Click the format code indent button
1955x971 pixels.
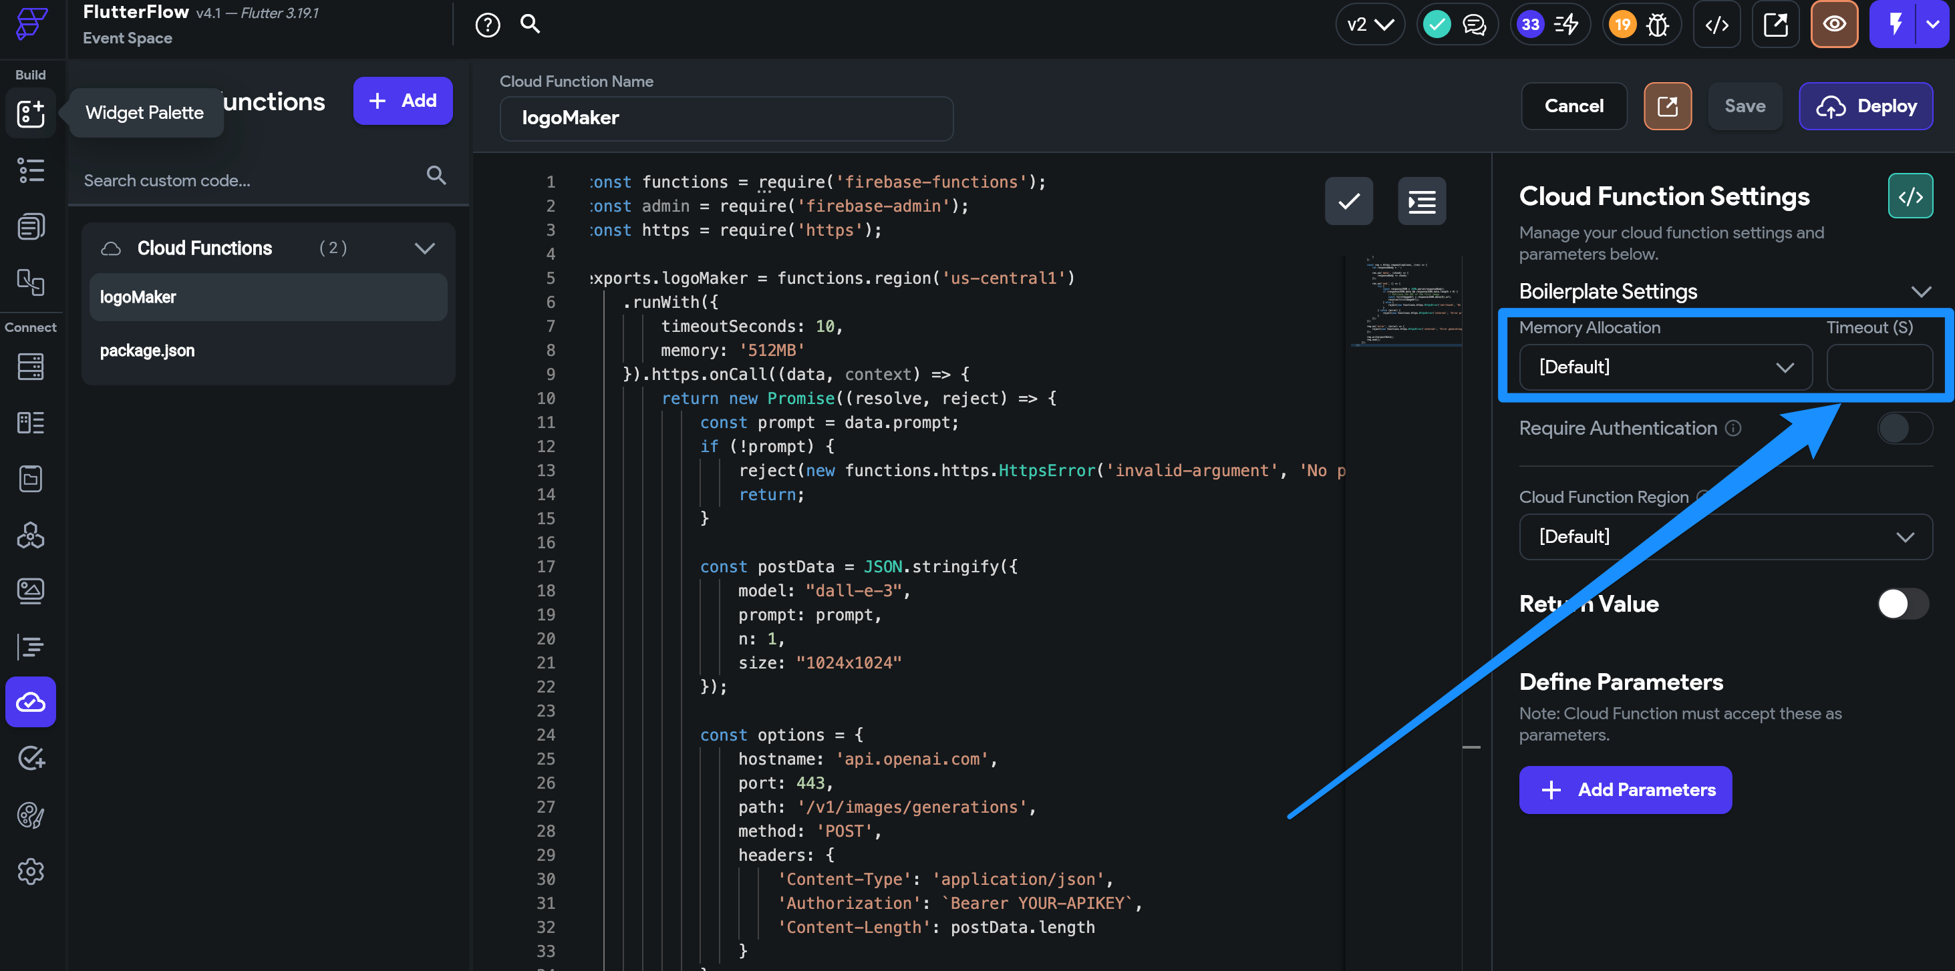coord(1421,201)
